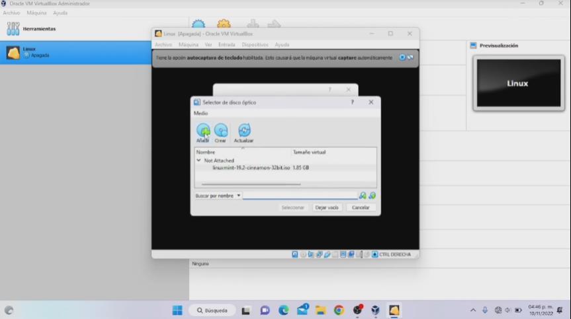
Task: Click the Cancelar button
Action: point(361,207)
